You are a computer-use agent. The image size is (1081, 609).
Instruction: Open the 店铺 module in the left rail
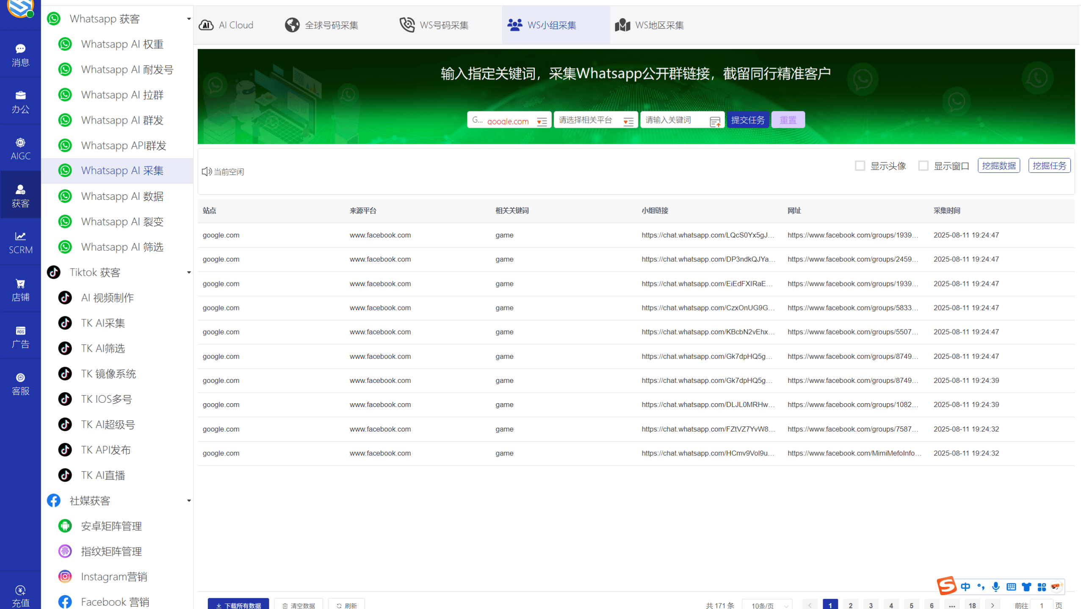[x=20, y=289]
